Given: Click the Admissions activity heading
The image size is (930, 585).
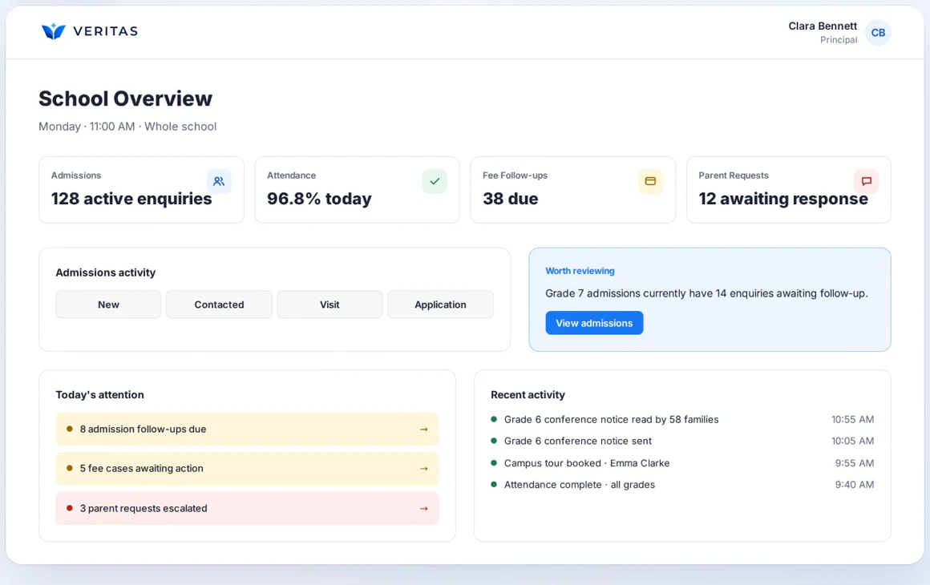Looking at the screenshot, I should 106,272.
